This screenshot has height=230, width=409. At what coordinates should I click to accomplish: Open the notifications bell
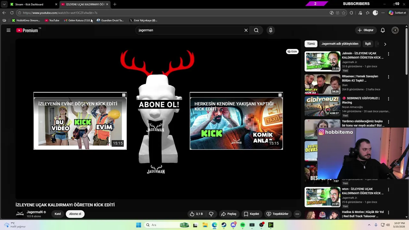click(x=383, y=30)
